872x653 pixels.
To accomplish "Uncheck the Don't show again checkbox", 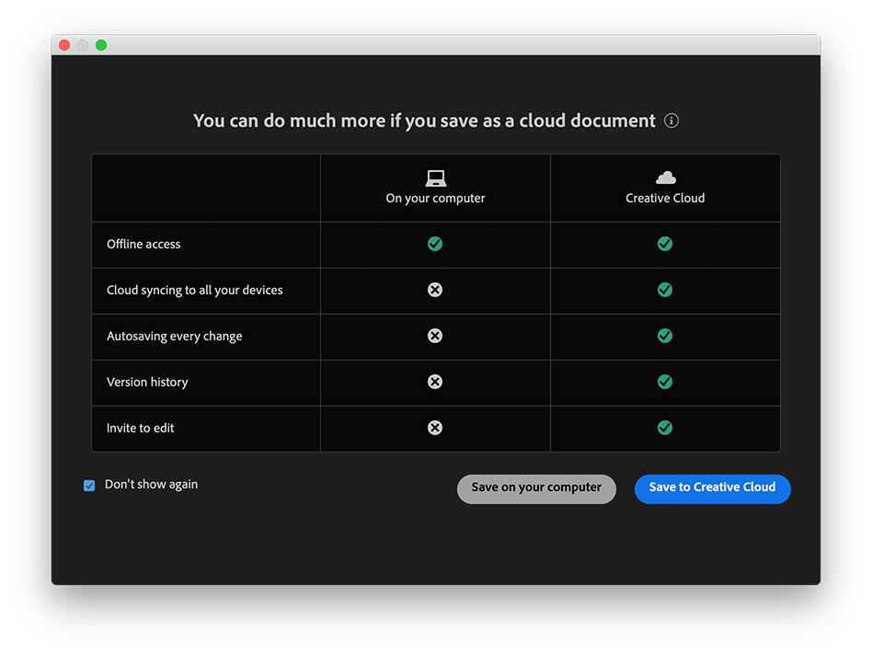I will point(89,485).
